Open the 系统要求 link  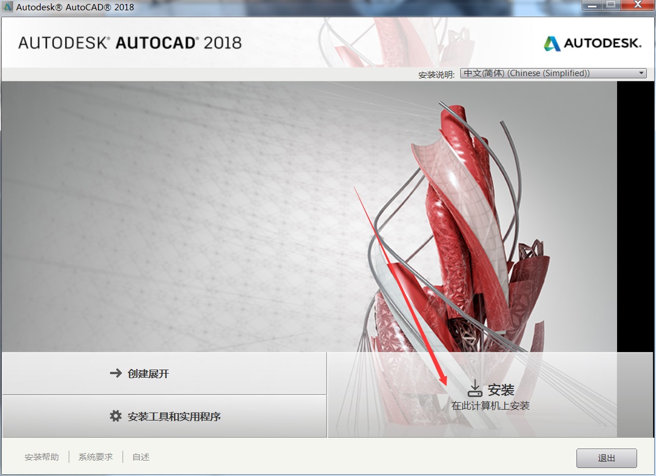(96, 457)
